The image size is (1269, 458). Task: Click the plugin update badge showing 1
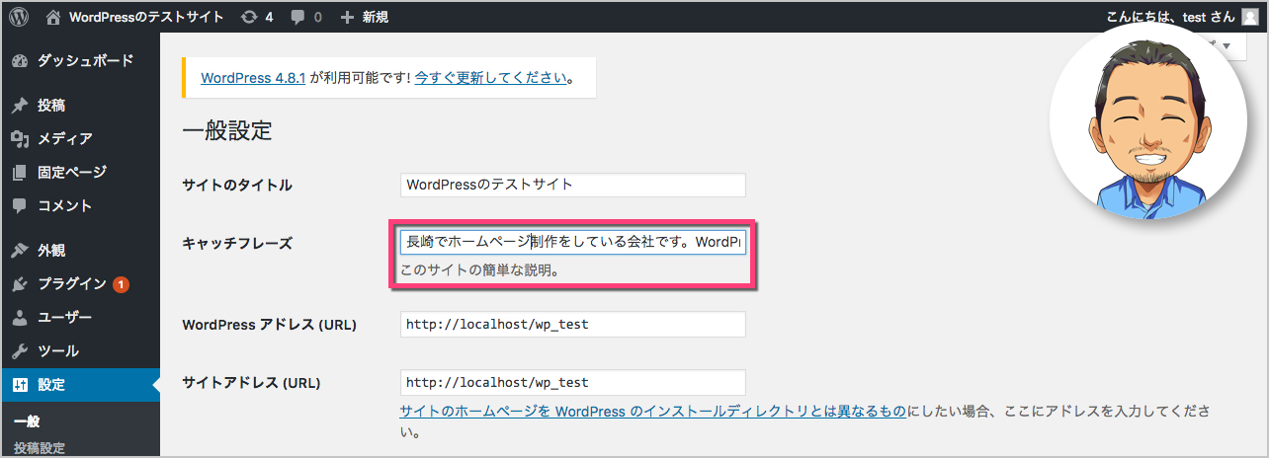coord(121,284)
